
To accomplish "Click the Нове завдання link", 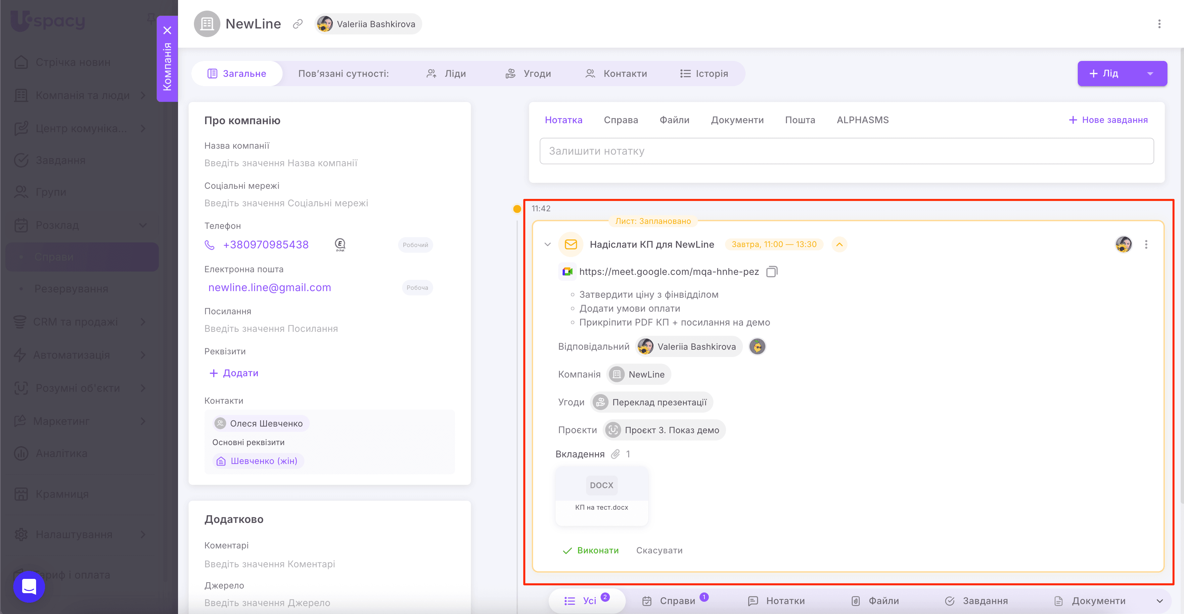I will [x=1108, y=120].
